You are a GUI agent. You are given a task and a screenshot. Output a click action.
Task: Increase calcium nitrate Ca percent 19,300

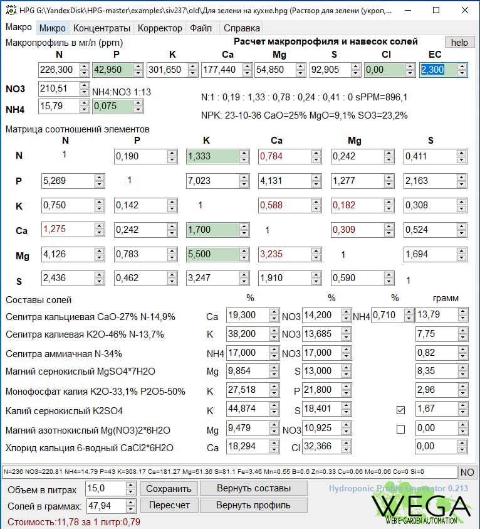pyautogui.click(x=274, y=311)
